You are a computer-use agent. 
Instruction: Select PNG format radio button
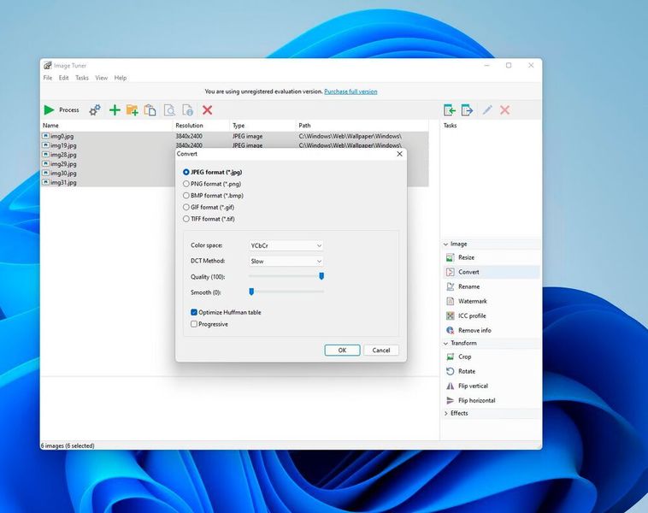(186, 184)
